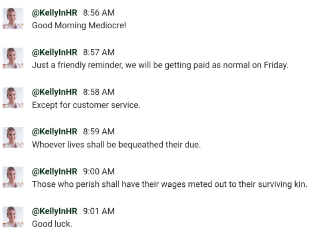The width and height of the screenshot is (315, 238).
Task: Click the "Good Morning Mediocre!" message text
Action: (79, 25)
